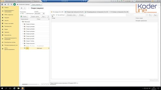
Task: Open the Начальная страница tab
Action: pyautogui.click(x=23, y=4)
